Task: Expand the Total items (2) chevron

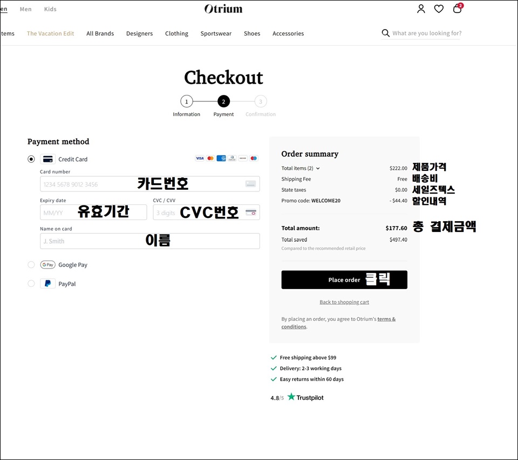Action: (x=318, y=168)
